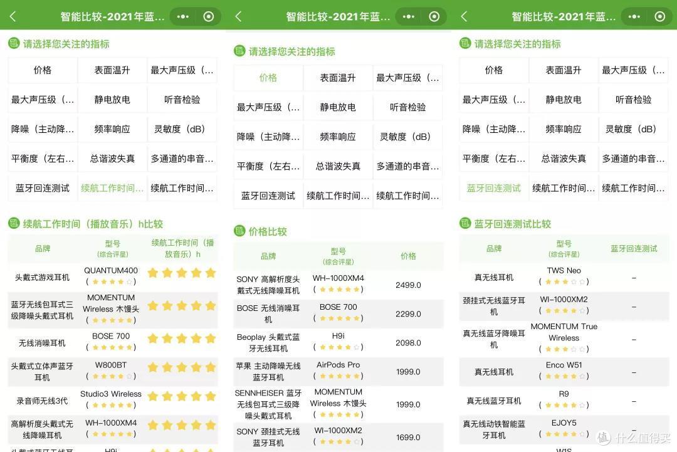Tap the circle close icon in right panel

[x=660, y=16]
